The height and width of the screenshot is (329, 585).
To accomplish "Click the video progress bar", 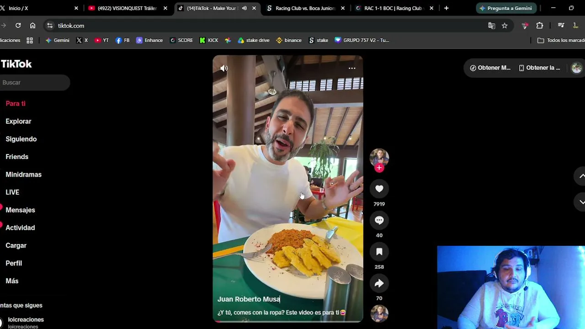I will click(288, 321).
